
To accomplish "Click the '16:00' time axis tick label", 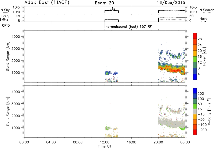I will tap(131, 142).
